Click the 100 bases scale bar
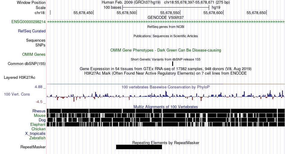The height and width of the screenshot is (154, 285). click(x=166, y=7)
